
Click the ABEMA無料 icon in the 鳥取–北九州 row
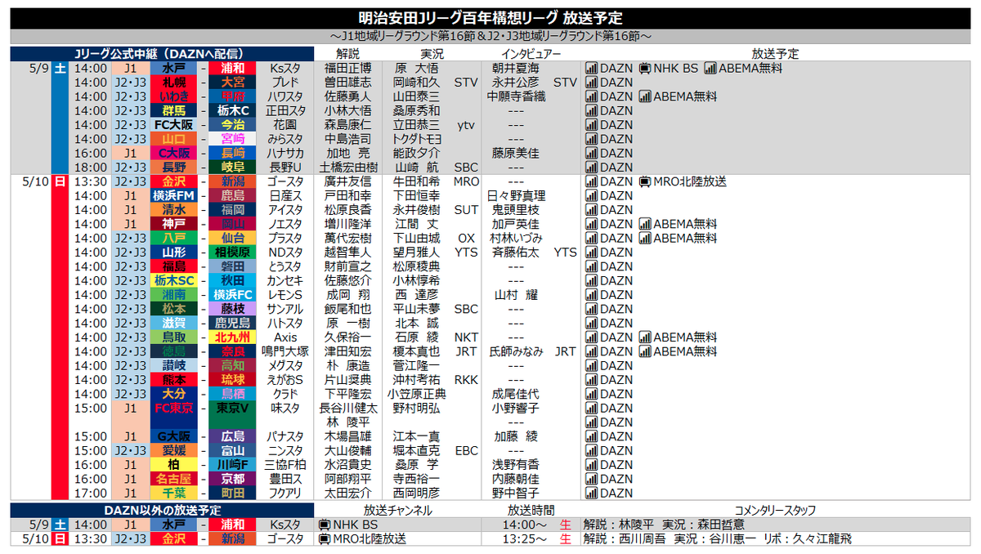click(x=646, y=337)
